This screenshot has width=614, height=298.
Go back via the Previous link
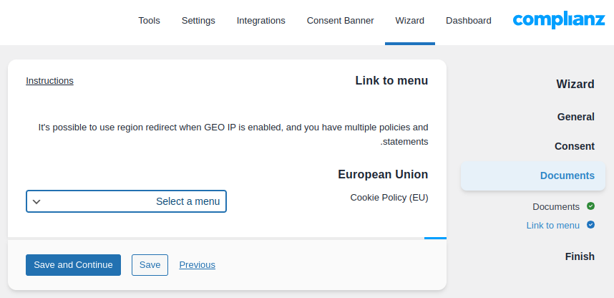[x=197, y=265]
